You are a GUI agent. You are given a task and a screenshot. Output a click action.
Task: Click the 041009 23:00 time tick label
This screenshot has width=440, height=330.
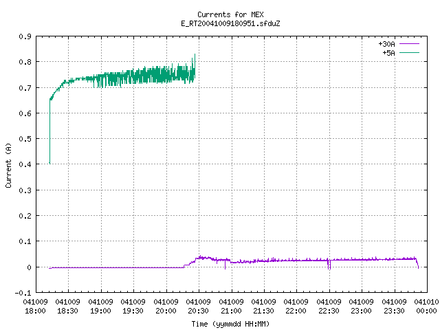tap(361, 307)
